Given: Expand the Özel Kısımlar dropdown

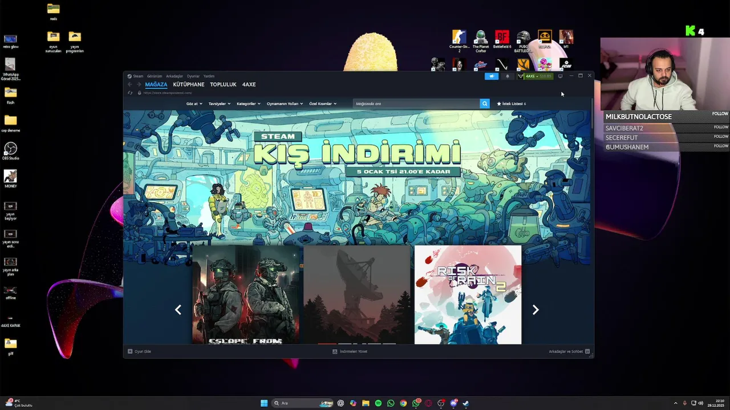Looking at the screenshot, I should 323,104.
